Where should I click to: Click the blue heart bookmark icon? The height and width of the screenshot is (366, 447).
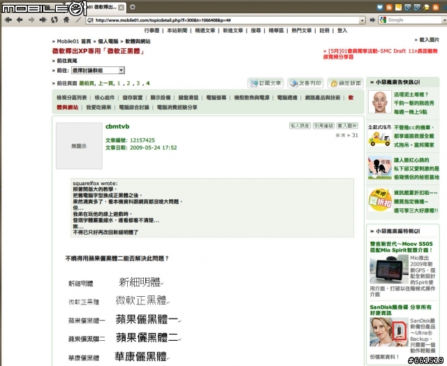tap(380, 8)
